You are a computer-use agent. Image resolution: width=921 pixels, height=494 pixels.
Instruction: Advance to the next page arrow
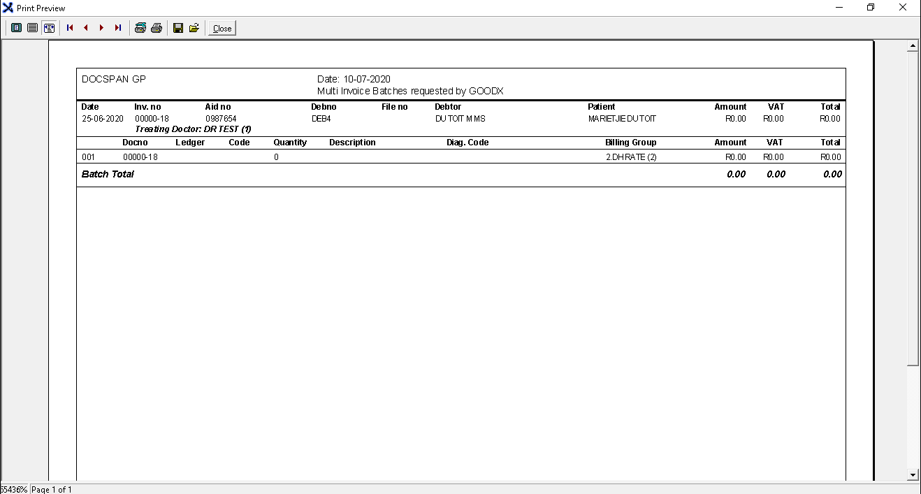click(102, 28)
